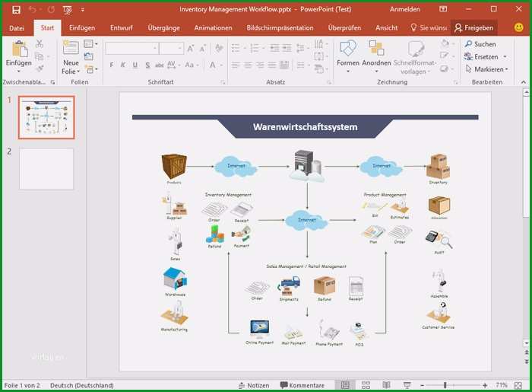532x392 pixels.
Task: Click the Neue Folie icon
Action: (x=71, y=47)
